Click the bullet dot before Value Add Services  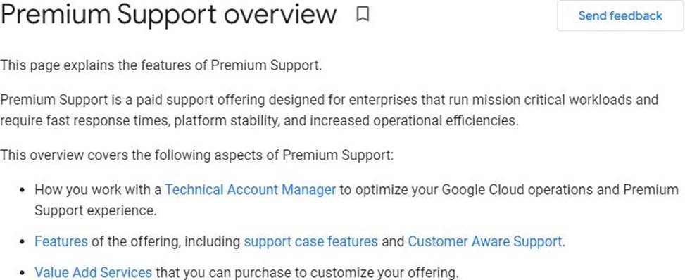tap(23, 274)
